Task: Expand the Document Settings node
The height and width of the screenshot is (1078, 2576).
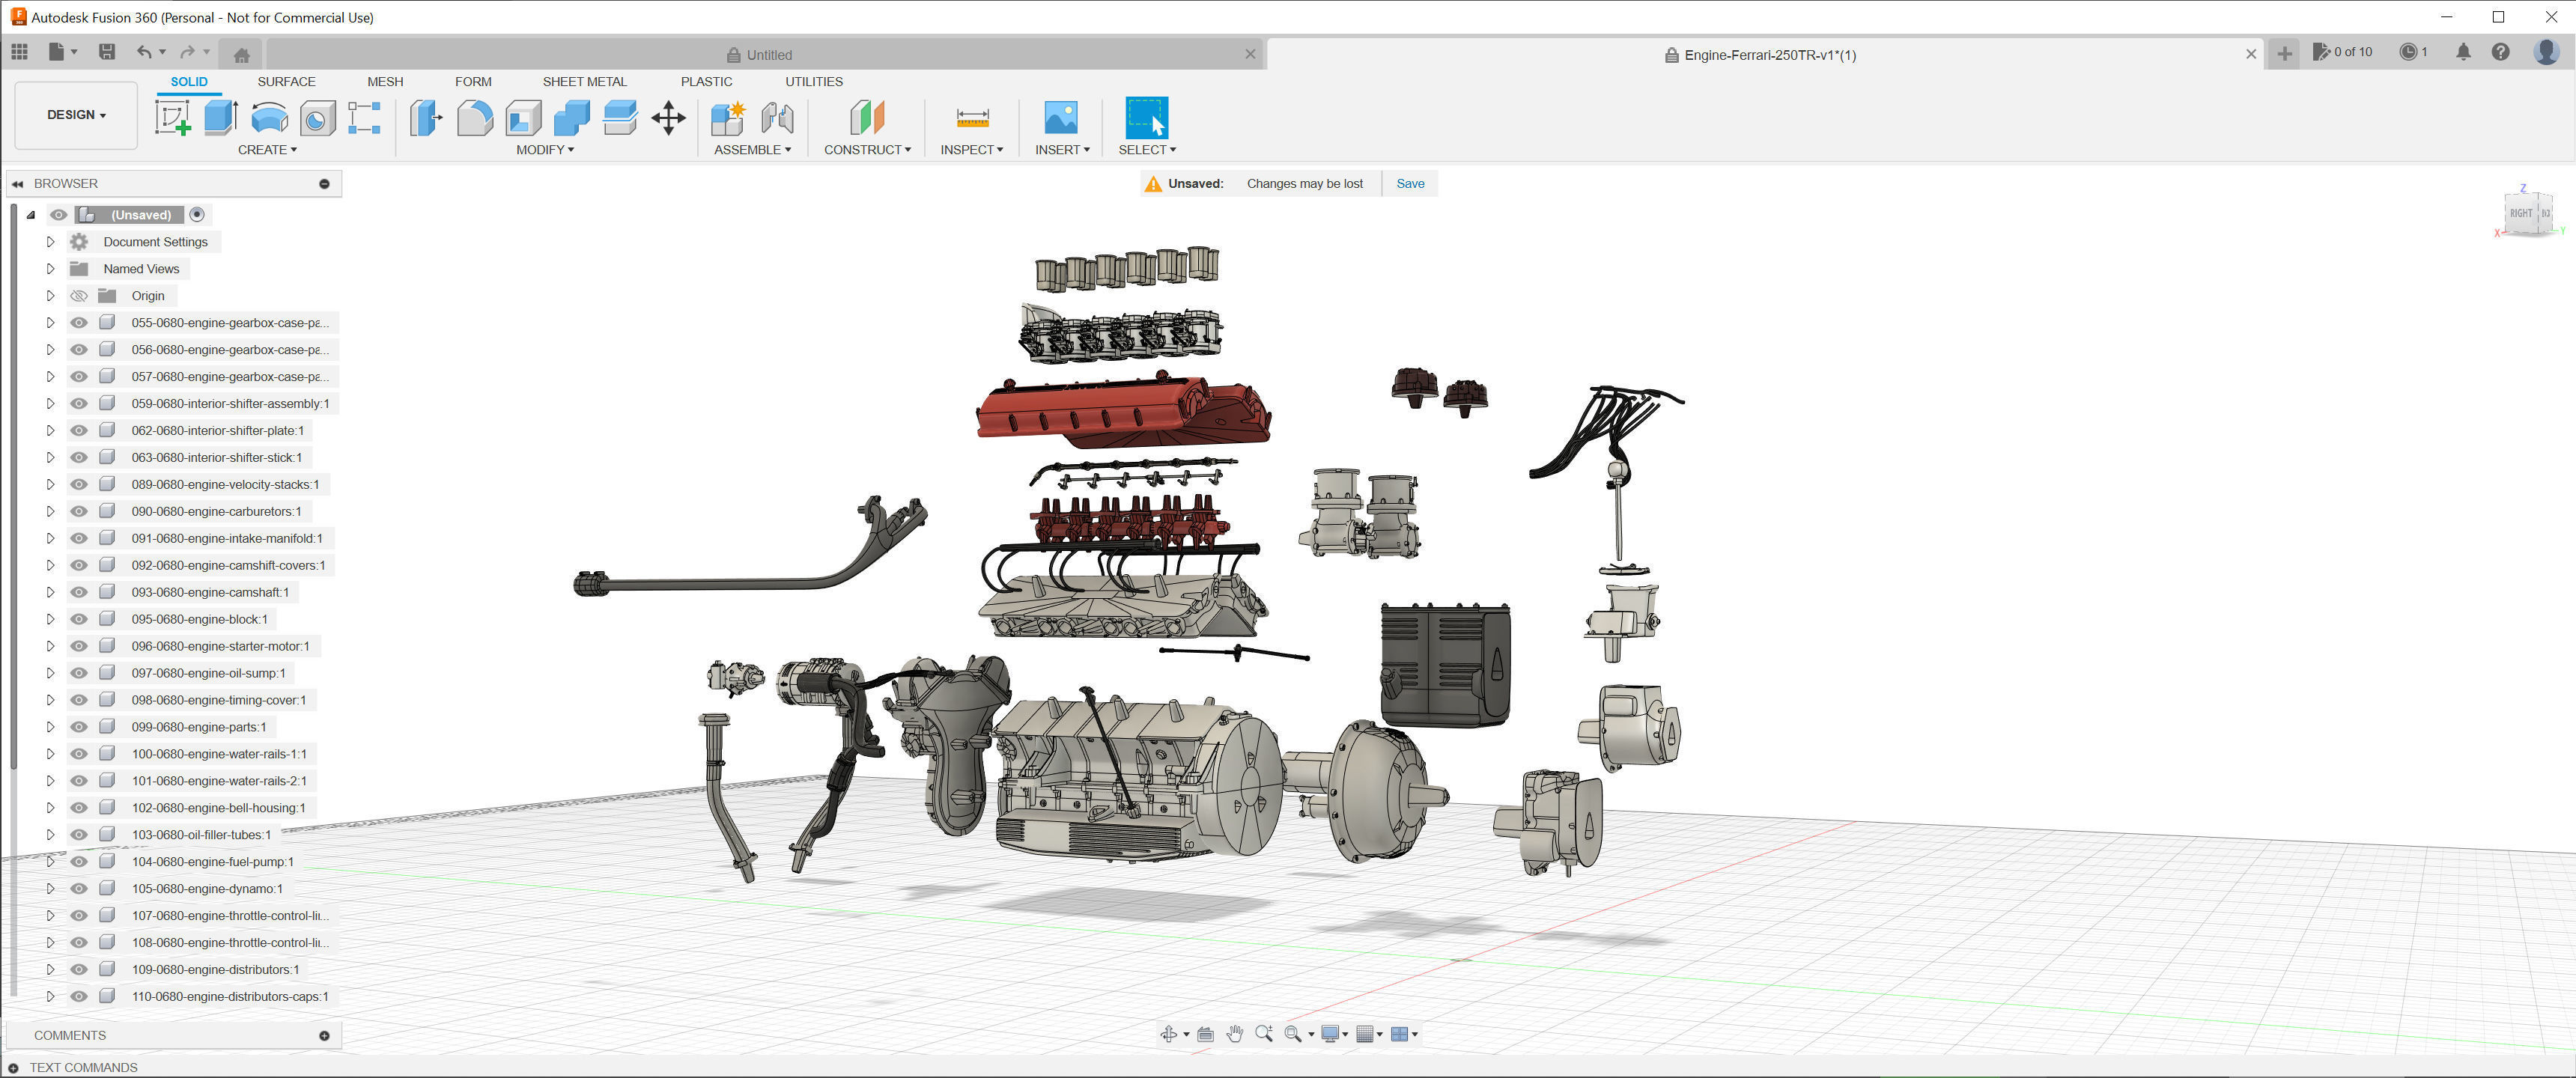Action: [50, 242]
